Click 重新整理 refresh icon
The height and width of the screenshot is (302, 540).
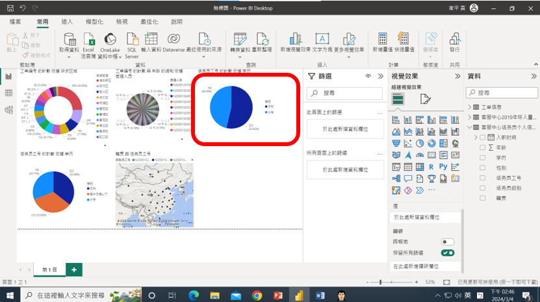pyautogui.click(x=262, y=39)
